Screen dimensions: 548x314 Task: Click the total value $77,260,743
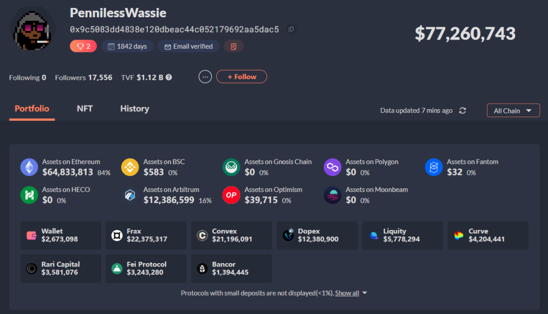click(465, 34)
